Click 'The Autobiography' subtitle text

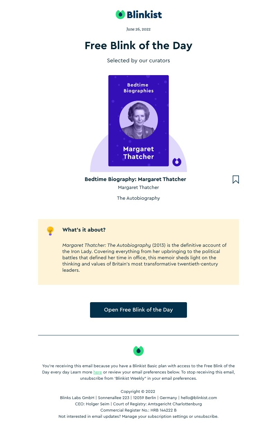[x=138, y=198]
